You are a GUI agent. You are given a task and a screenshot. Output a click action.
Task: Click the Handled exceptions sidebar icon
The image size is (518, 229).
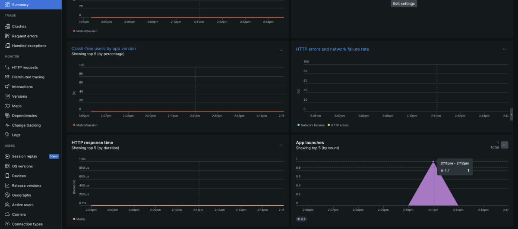click(7, 46)
